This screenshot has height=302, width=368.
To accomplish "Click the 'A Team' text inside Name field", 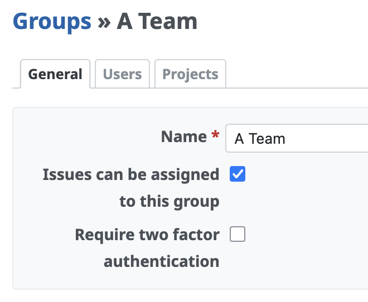I will [x=260, y=139].
